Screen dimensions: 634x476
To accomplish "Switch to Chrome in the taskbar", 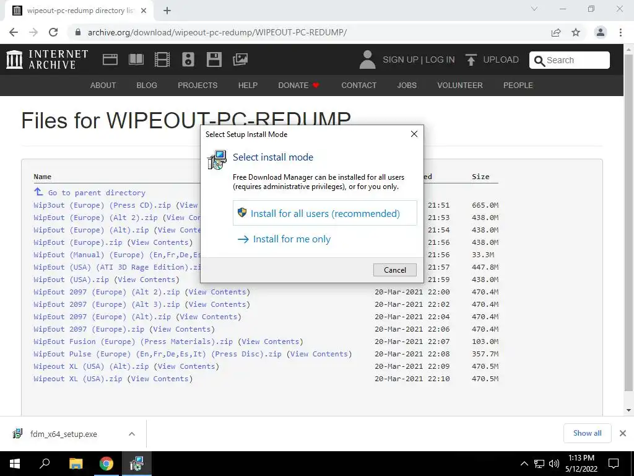I will [106, 464].
